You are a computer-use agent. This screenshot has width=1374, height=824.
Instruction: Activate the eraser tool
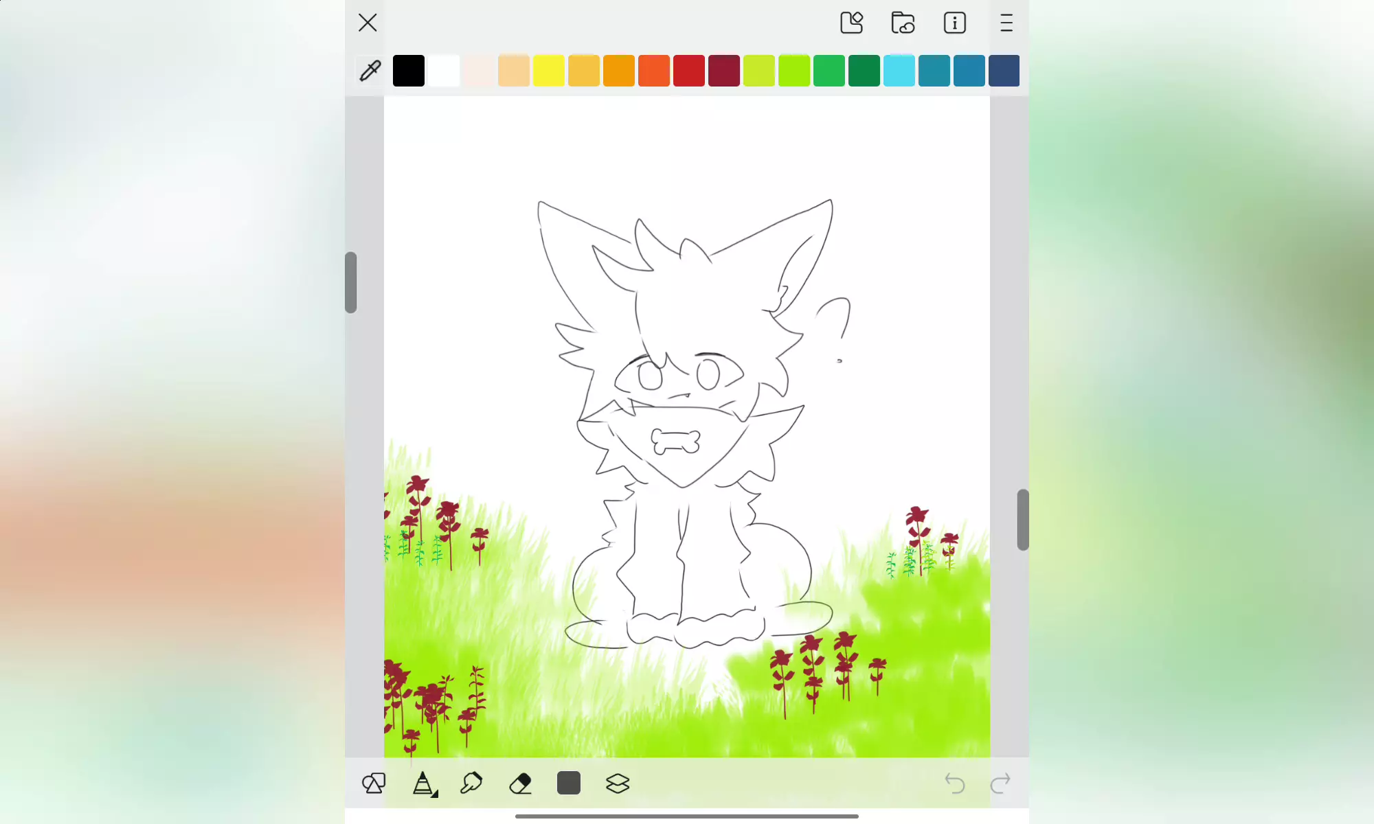(521, 783)
